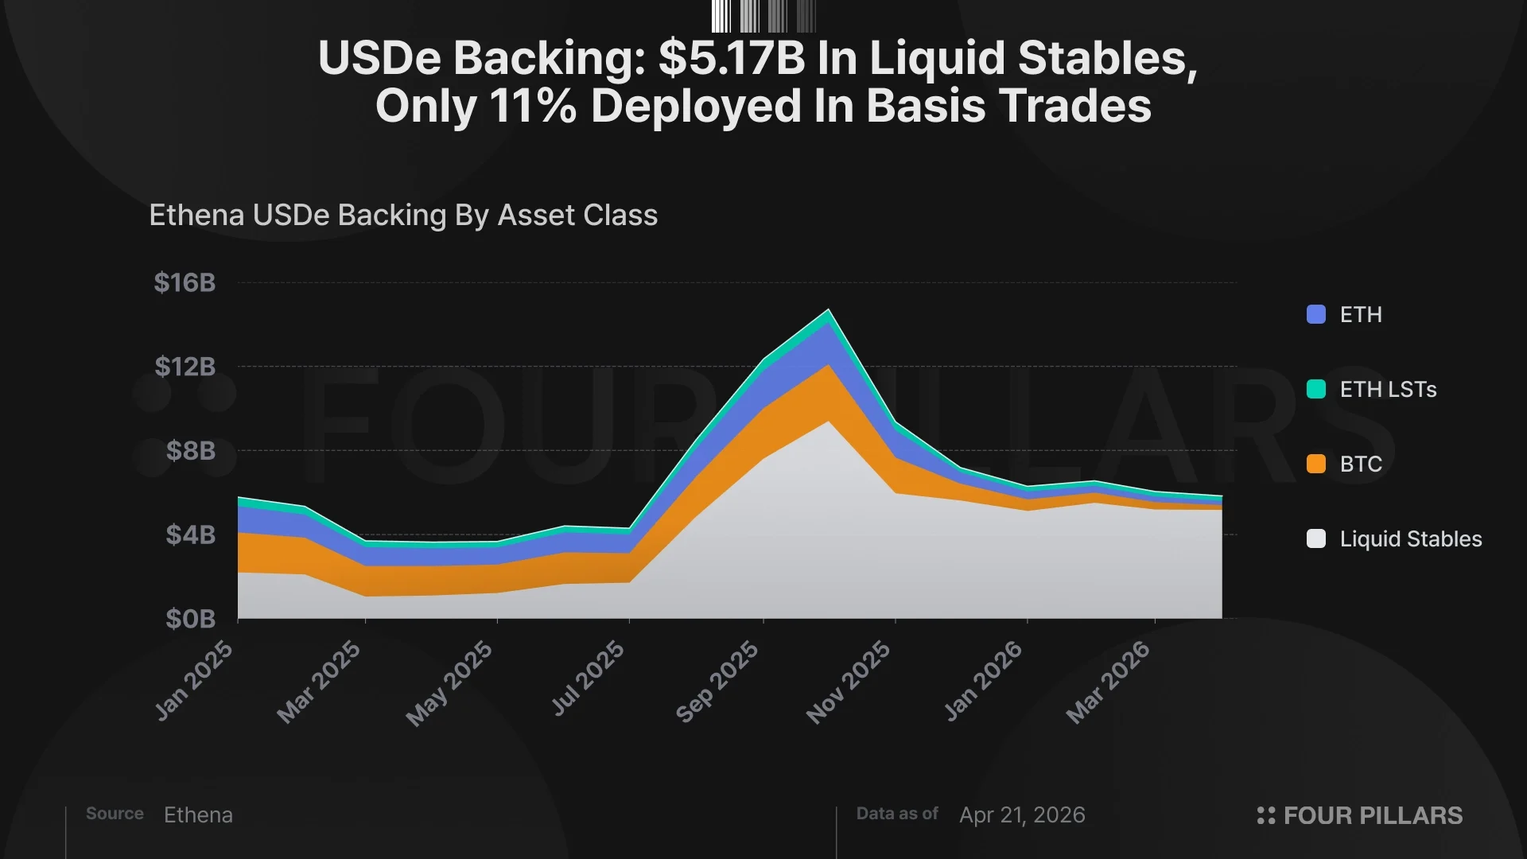Click the "Jan 2026" x-axis label
Viewport: 1527px width, 859px height.
coord(984,681)
